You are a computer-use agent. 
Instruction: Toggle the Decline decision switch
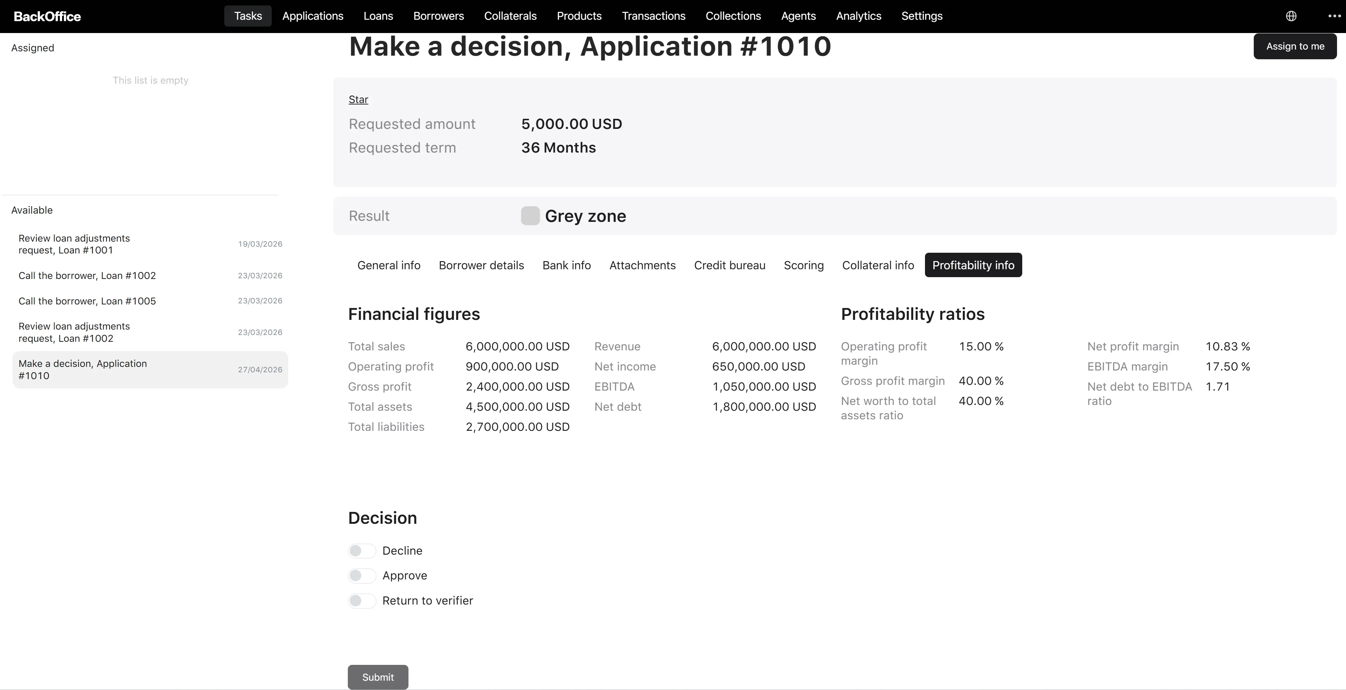(x=361, y=551)
